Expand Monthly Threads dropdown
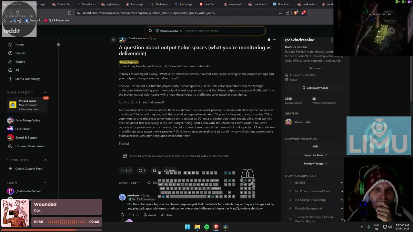This screenshot has height=232, width=413. point(315,164)
